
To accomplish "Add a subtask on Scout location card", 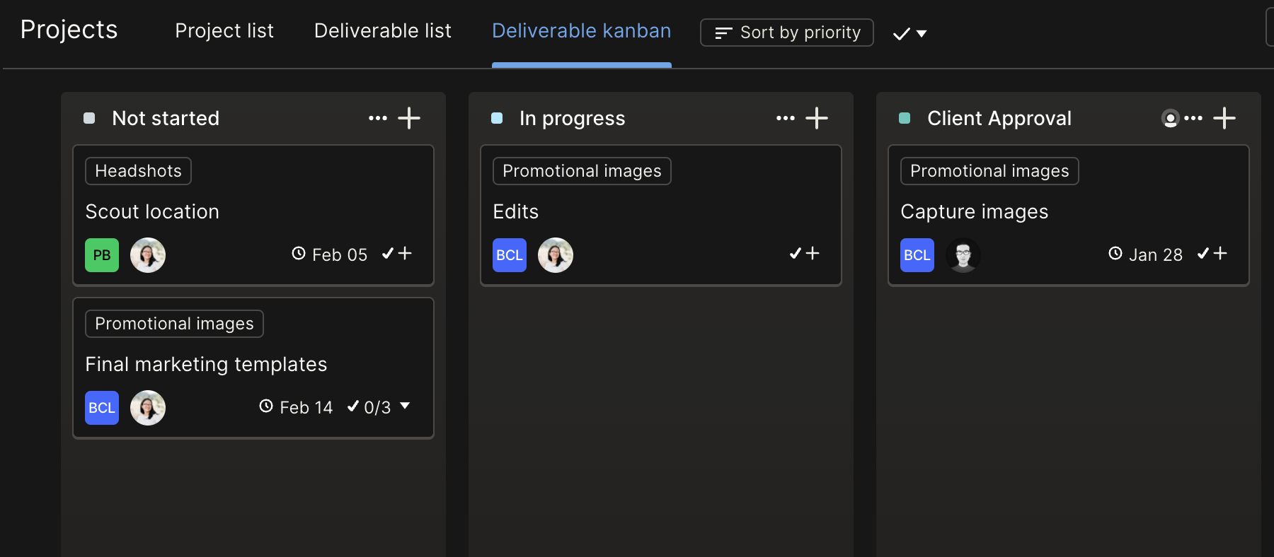I will click(x=397, y=254).
